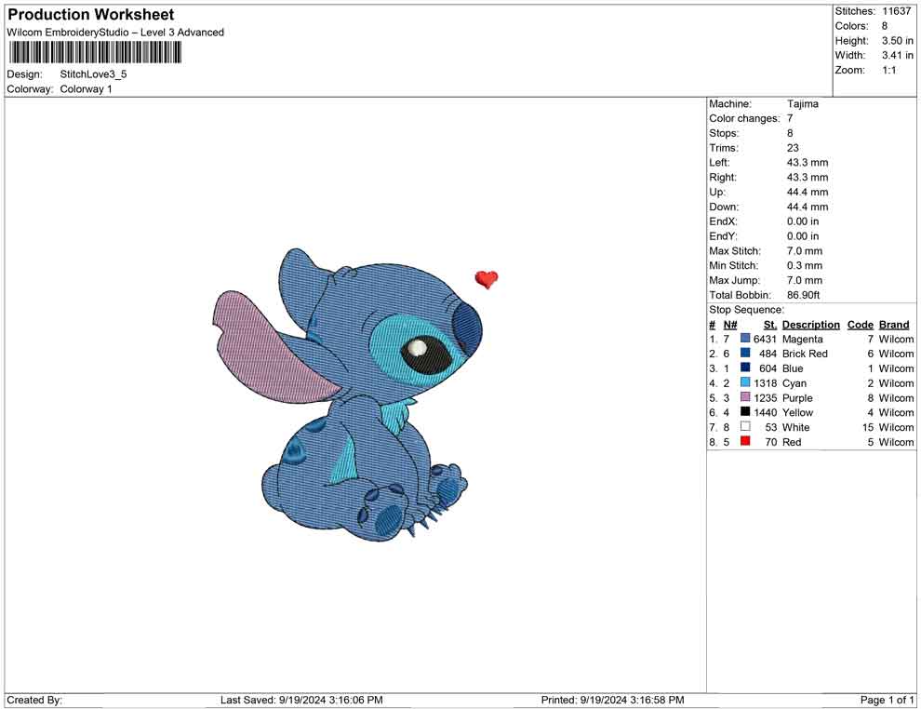Pick the Cyan thread color swatch
This screenshot has width=921, height=709.
coord(745,383)
